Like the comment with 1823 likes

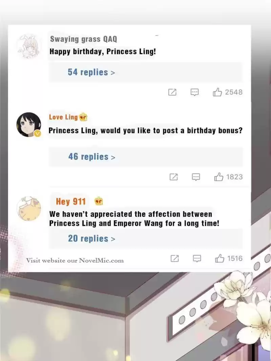click(x=218, y=177)
